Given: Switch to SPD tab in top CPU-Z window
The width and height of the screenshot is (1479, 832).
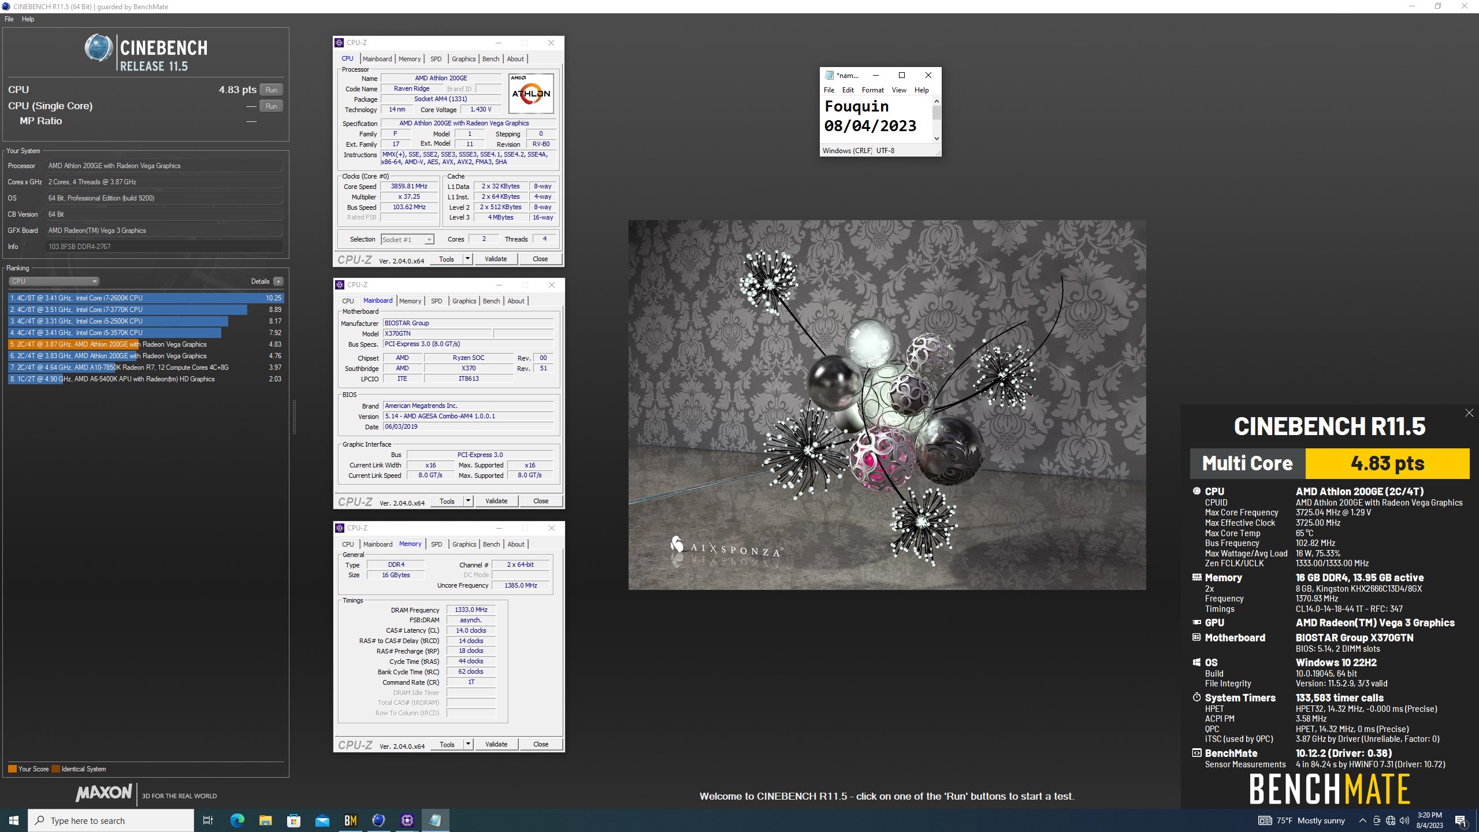Looking at the screenshot, I should (436, 59).
